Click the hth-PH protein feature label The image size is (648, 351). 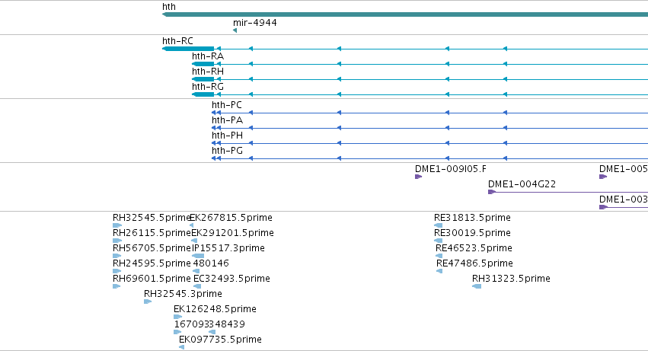[x=228, y=136]
